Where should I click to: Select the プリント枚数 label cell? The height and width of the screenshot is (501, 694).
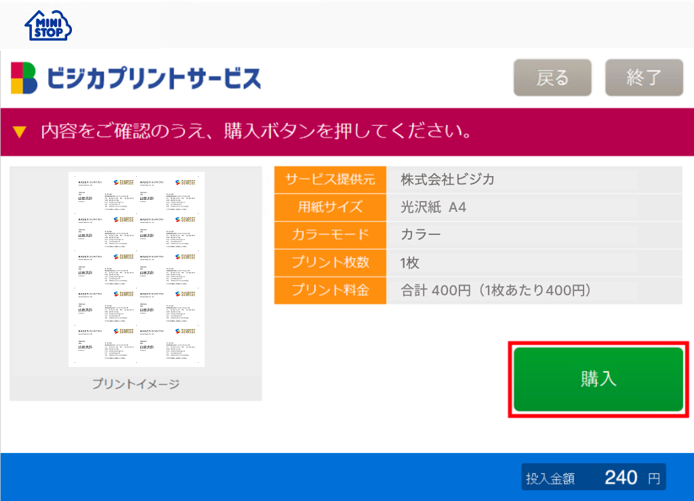[330, 263]
